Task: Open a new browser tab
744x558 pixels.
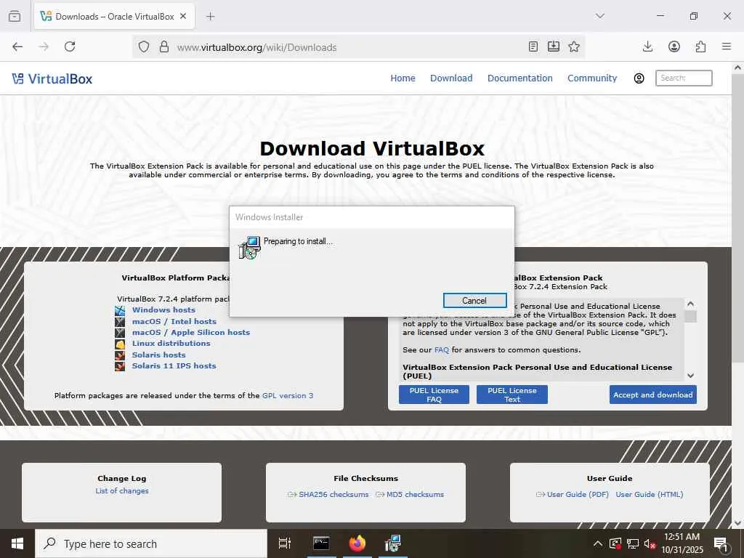Action: (211, 17)
